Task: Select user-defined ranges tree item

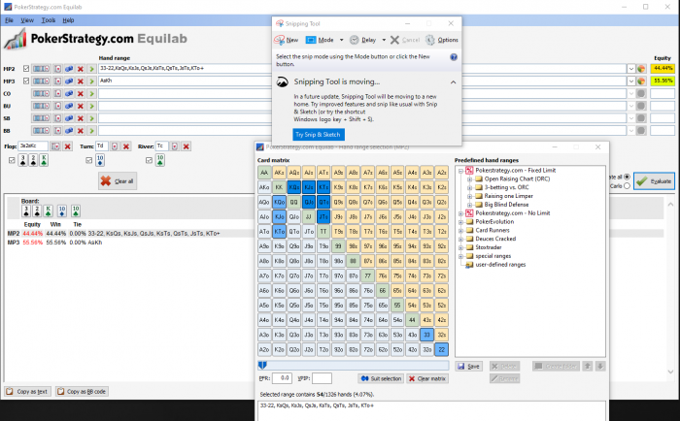Action: point(500,265)
